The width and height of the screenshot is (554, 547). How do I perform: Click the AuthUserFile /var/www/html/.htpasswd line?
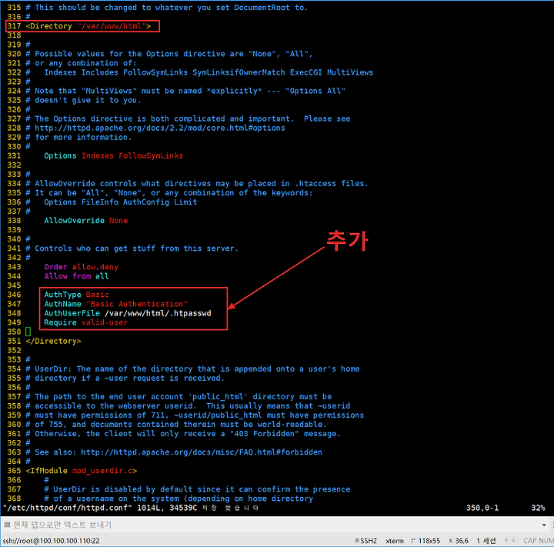[128, 313]
